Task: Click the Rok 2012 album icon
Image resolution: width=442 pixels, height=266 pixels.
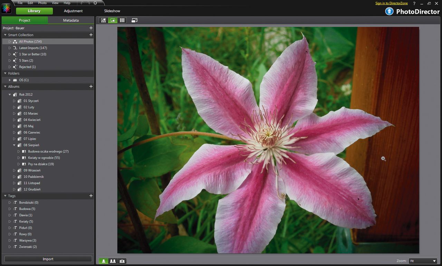Action: click(x=15, y=94)
